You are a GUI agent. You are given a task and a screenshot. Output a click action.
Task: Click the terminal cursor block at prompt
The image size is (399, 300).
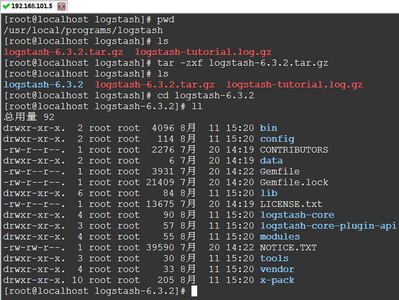tap(194, 291)
